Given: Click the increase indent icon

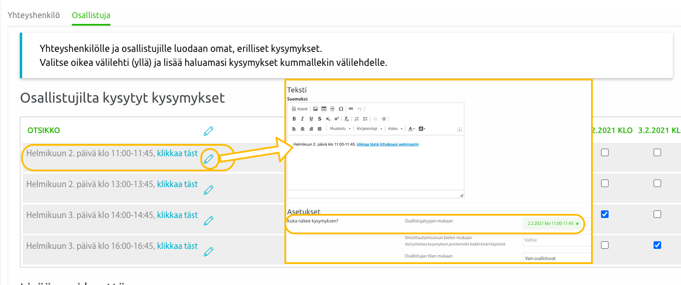Looking at the screenshot, I should (x=384, y=119).
